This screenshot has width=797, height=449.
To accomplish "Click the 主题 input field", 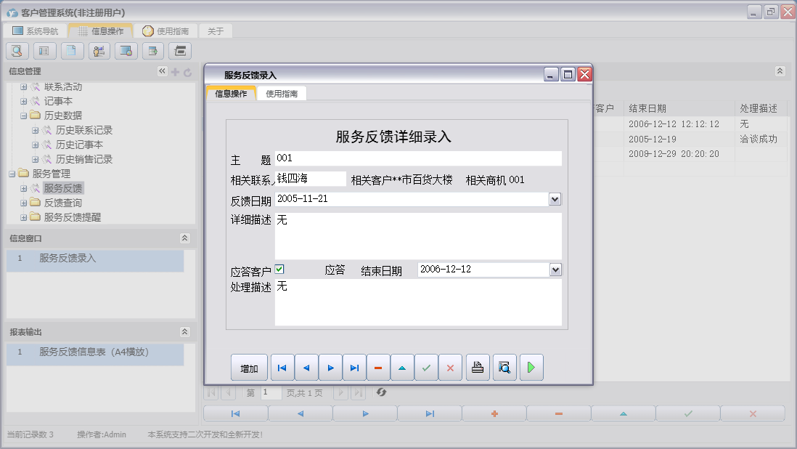I will tap(418, 158).
